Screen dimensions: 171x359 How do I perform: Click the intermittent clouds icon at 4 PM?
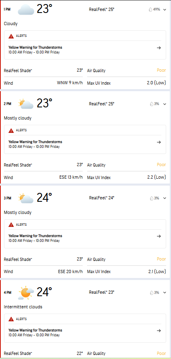pyautogui.click(x=26, y=293)
